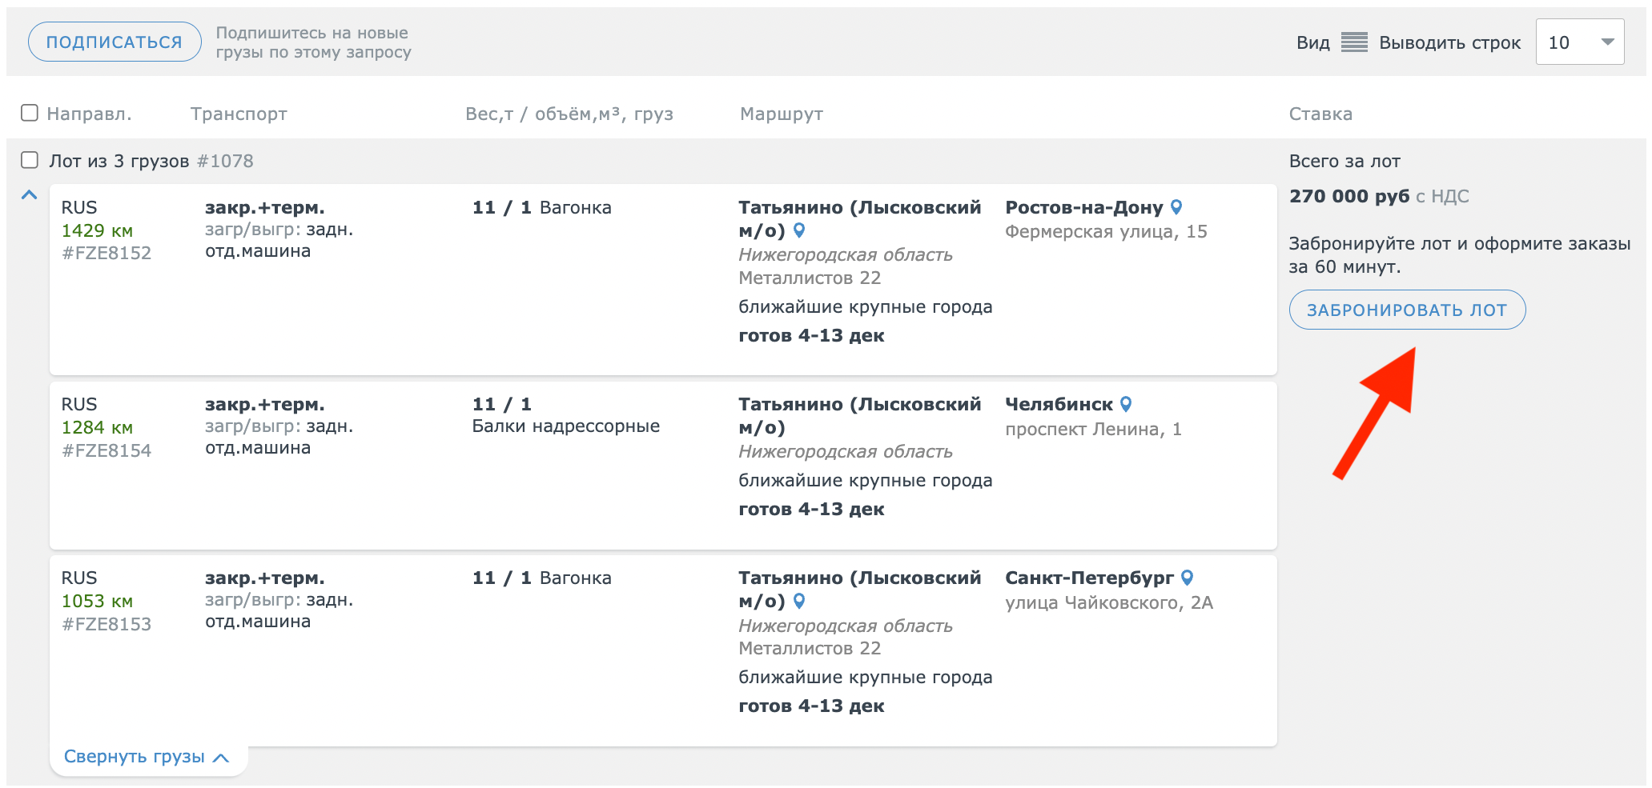This screenshot has width=1652, height=788.
Task: Select cargo ID #FZE8152
Action: [x=107, y=254]
